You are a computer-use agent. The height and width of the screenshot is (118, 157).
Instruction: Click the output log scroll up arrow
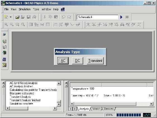(x=59, y=83)
